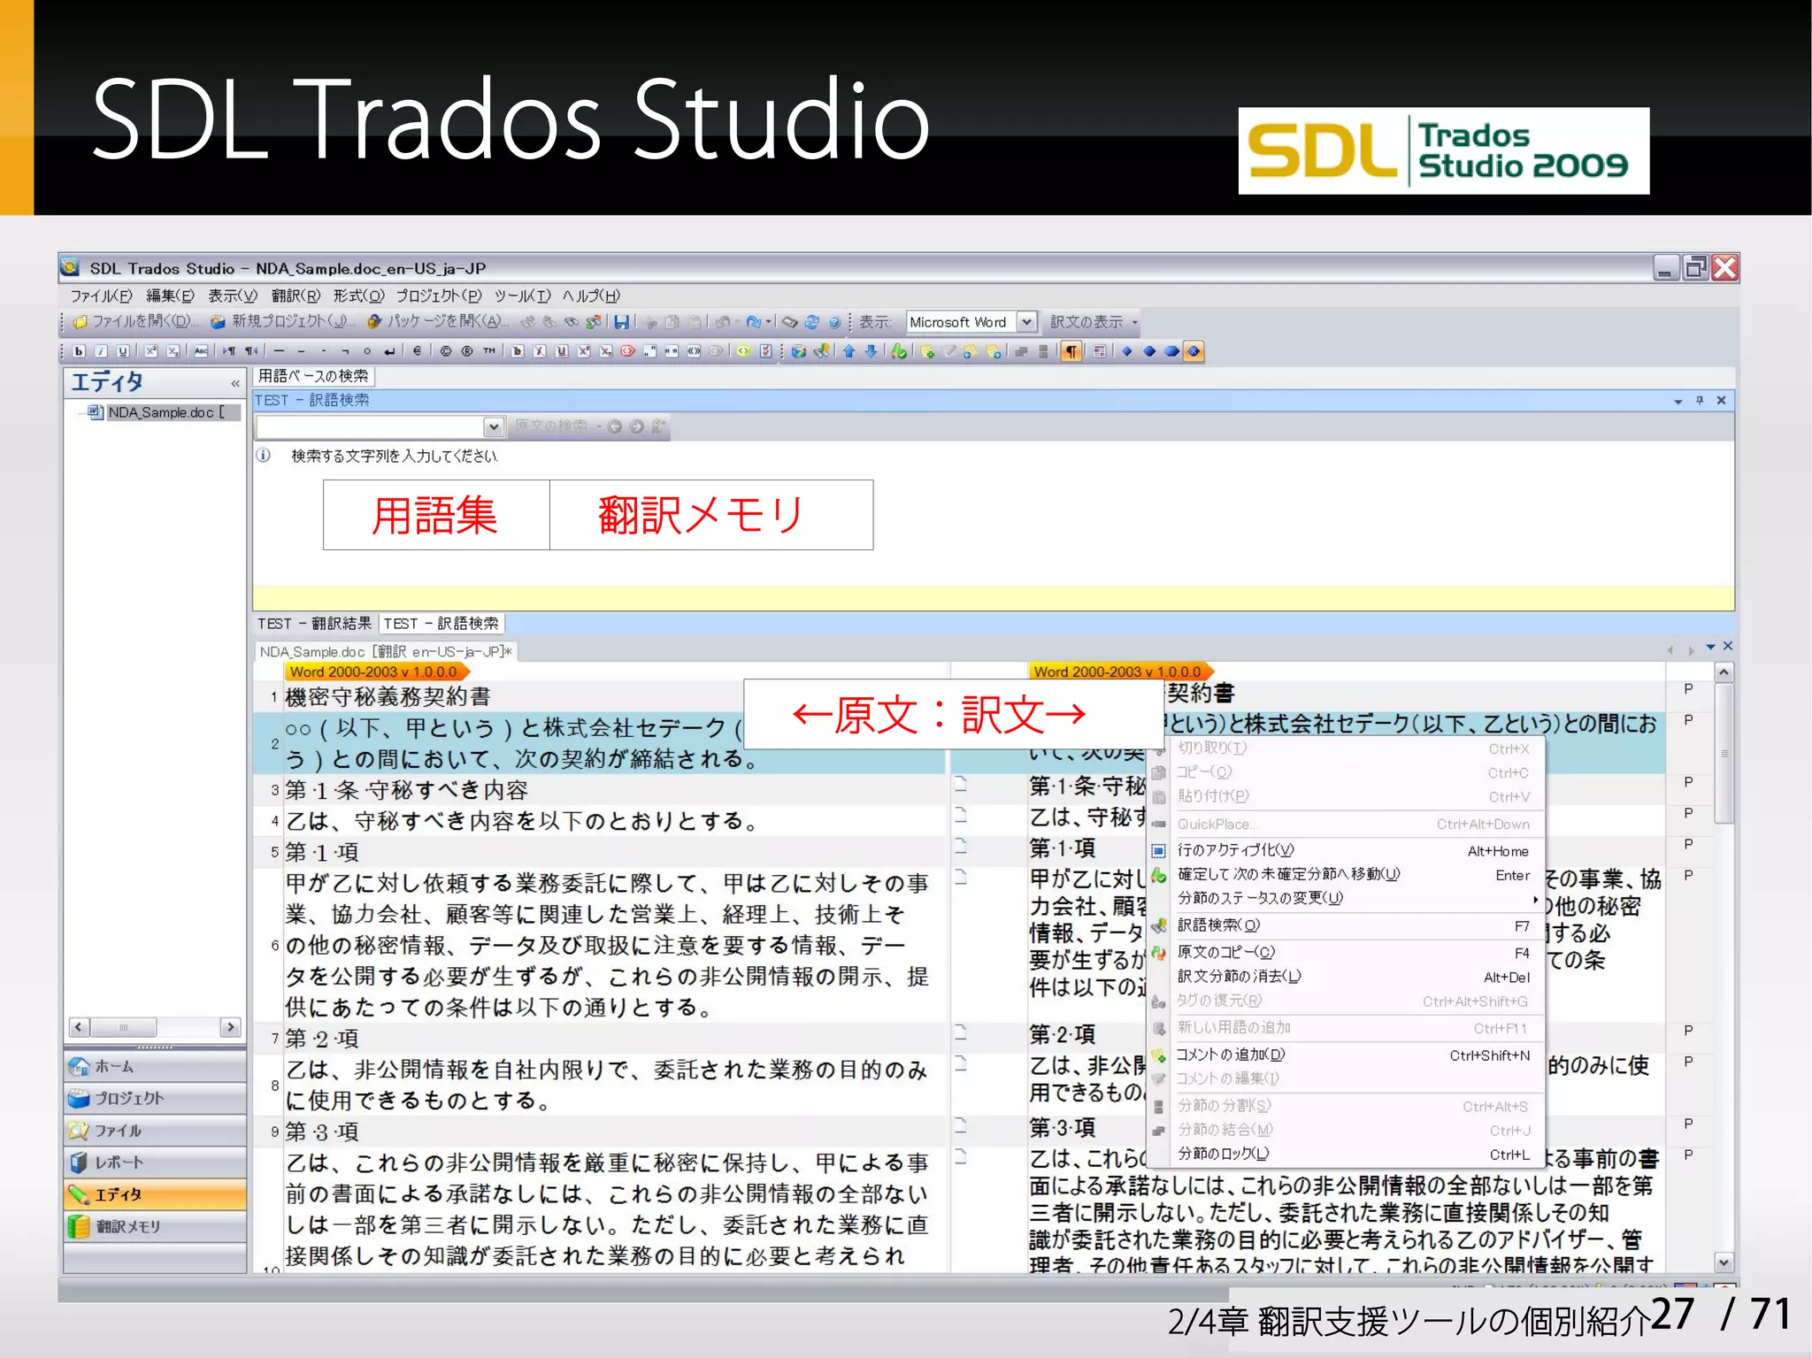1812x1358 pixels.
Task: Click the concordance search binoculars icon
Action: click(822, 351)
